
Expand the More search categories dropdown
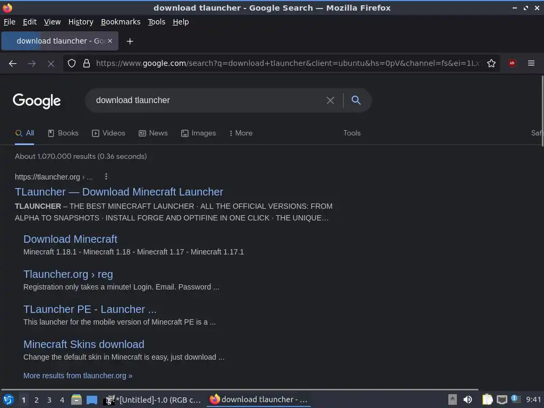coord(241,133)
